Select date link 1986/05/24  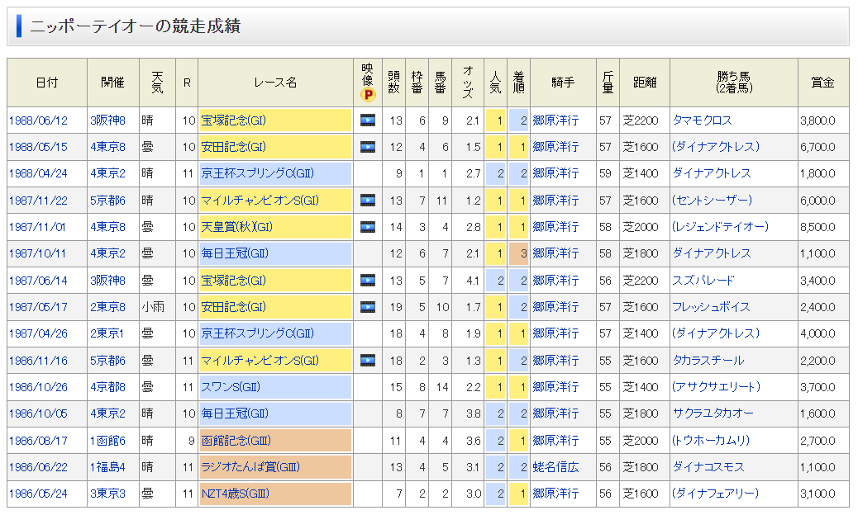[38, 494]
